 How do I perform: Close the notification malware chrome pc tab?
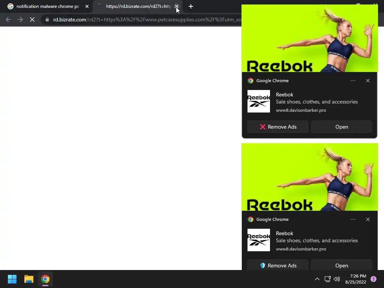[x=87, y=6]
